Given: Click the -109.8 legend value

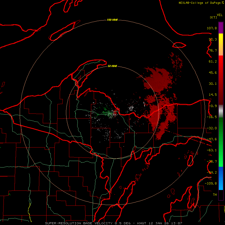Looking at the screenshot, I should (211, 183).
